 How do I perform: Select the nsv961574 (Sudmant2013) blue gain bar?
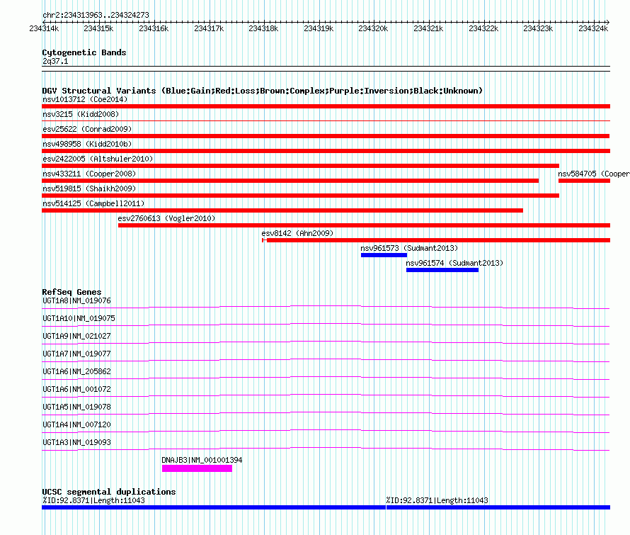coord(442,270)
